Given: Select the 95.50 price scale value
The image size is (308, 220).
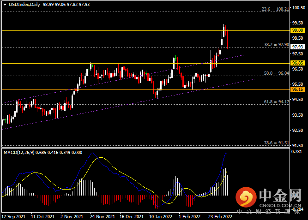Looking at the screenshot, I should click(x=297, y=84).
